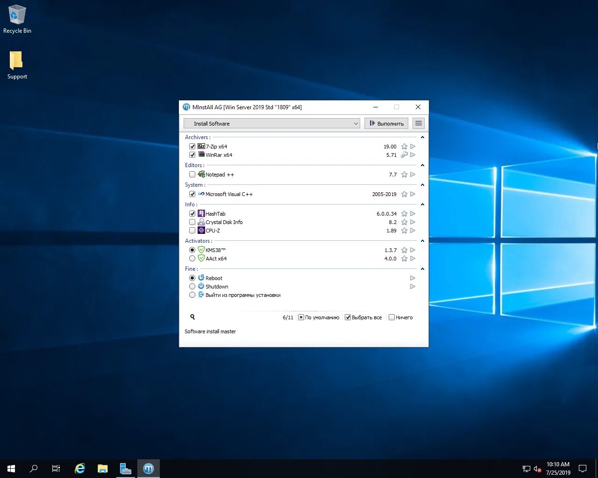The height and width of the screenshot is (478, 598).
Task: Collapse the Activators section
Action: (x=422, y=241)
